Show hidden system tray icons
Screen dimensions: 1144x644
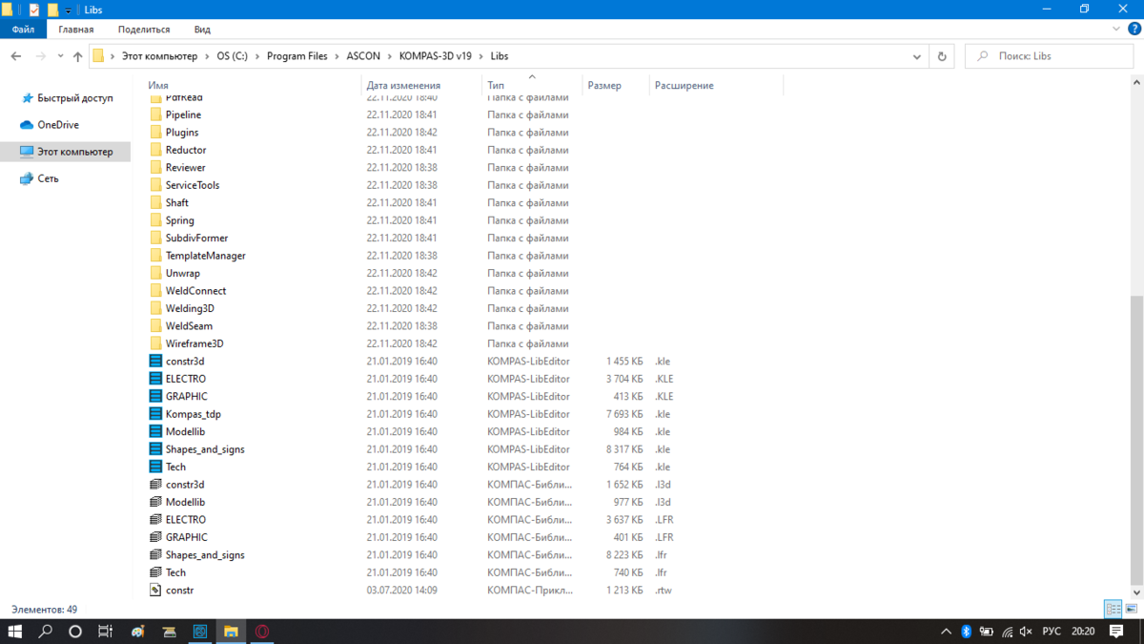pyautogui.click(x=947, y=632)
